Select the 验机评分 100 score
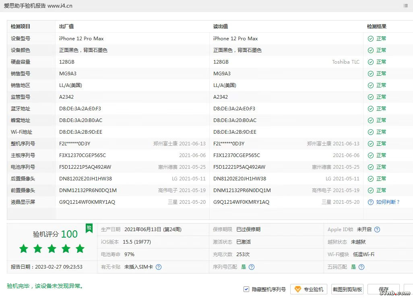This screenshot has width=413, height=298. click(x=55, y=234)
